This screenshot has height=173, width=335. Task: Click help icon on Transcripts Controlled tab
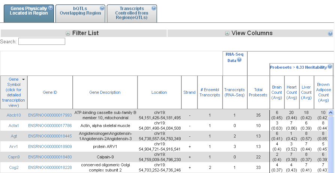click(x=154, y=8)
